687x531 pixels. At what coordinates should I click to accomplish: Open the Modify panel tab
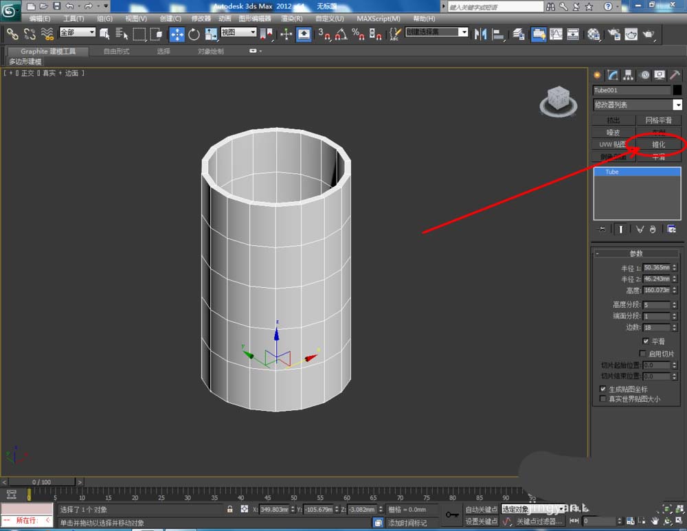613,76
